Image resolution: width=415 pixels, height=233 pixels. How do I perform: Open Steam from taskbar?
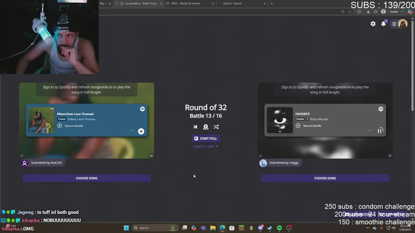click(x=270, y=228)
